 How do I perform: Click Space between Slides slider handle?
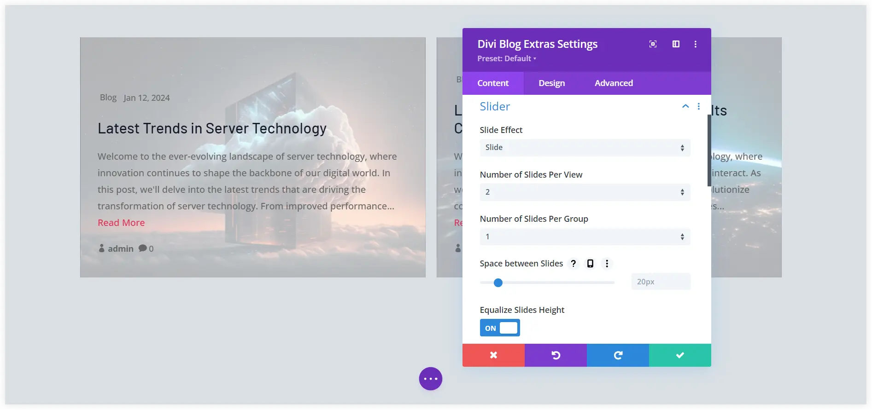(x=498, y=283)
